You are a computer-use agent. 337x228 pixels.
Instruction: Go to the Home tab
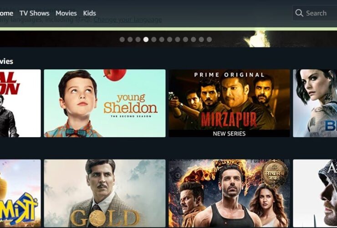coord(6,13)
